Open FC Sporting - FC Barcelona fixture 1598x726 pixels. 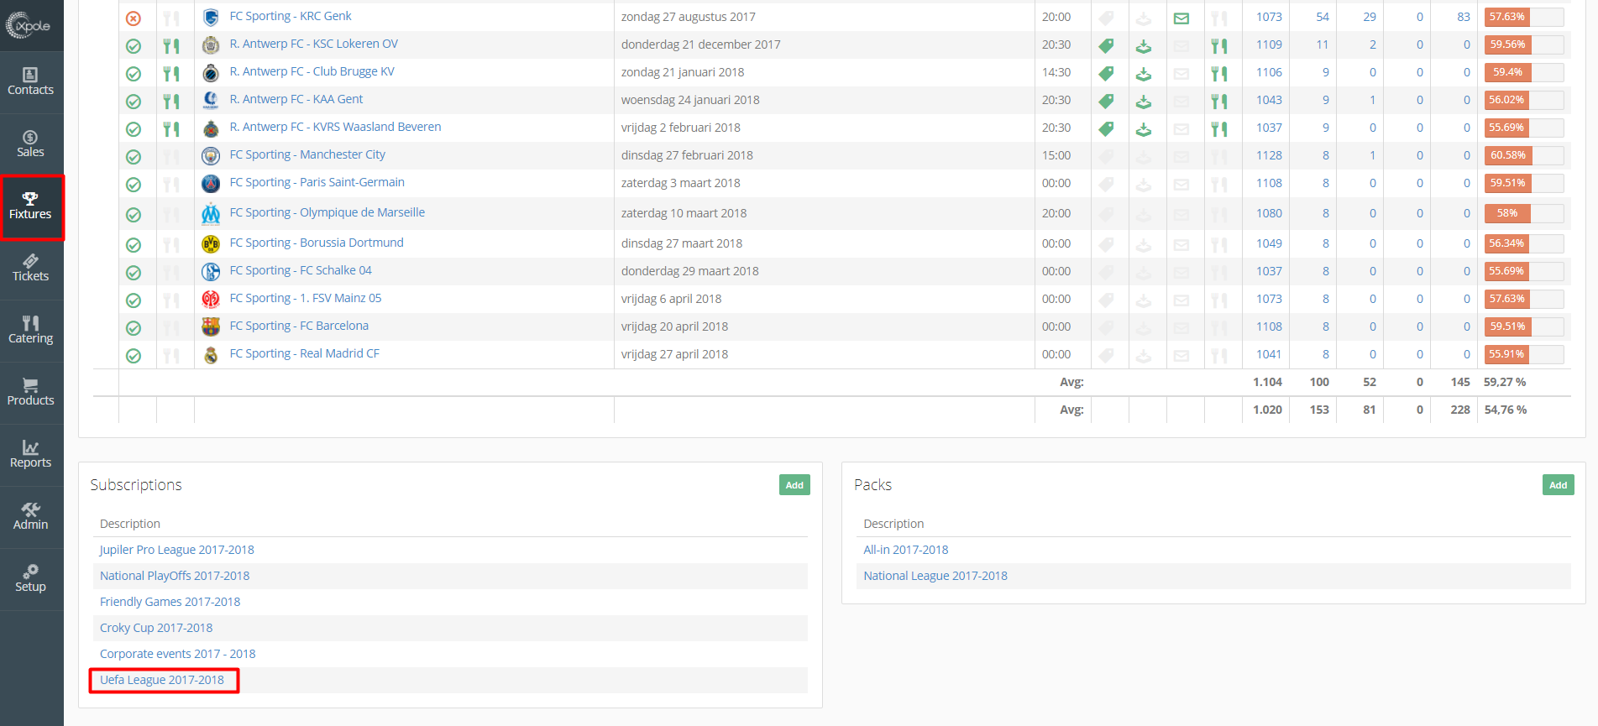coord(299,326)
